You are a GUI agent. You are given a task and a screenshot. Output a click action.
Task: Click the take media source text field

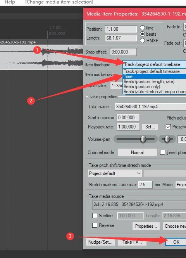(x=139, y=204)
